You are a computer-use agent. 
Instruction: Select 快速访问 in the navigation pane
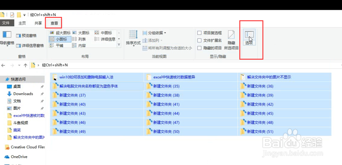22,79
